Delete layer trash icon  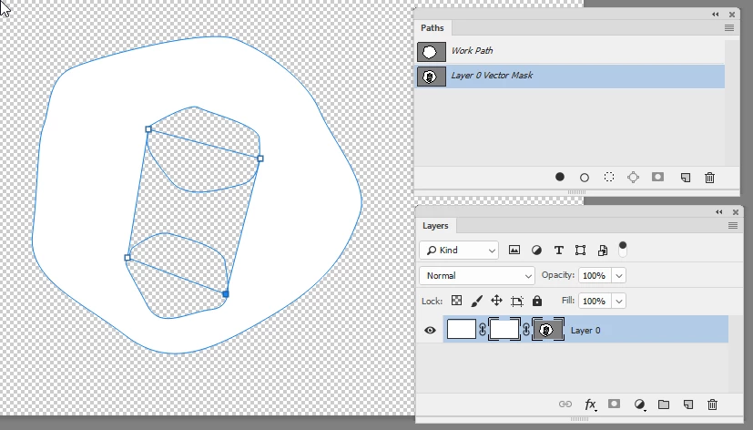click(713, 404)
